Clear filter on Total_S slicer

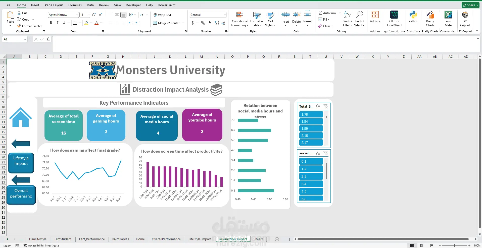326,106
